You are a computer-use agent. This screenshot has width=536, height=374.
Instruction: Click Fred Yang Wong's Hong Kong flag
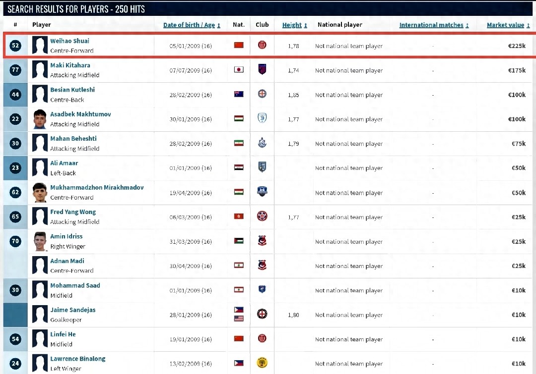[x=239, y=216]
